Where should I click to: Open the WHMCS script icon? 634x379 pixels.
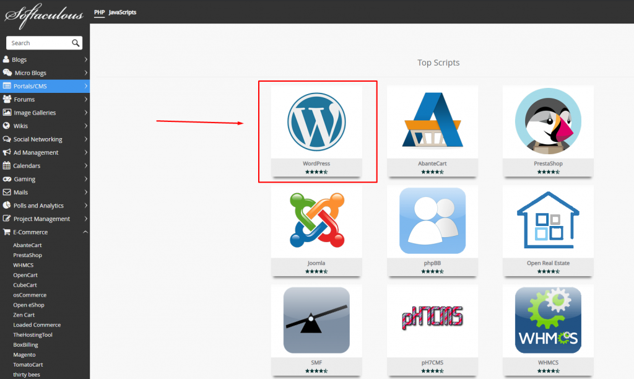pos(549,320)
